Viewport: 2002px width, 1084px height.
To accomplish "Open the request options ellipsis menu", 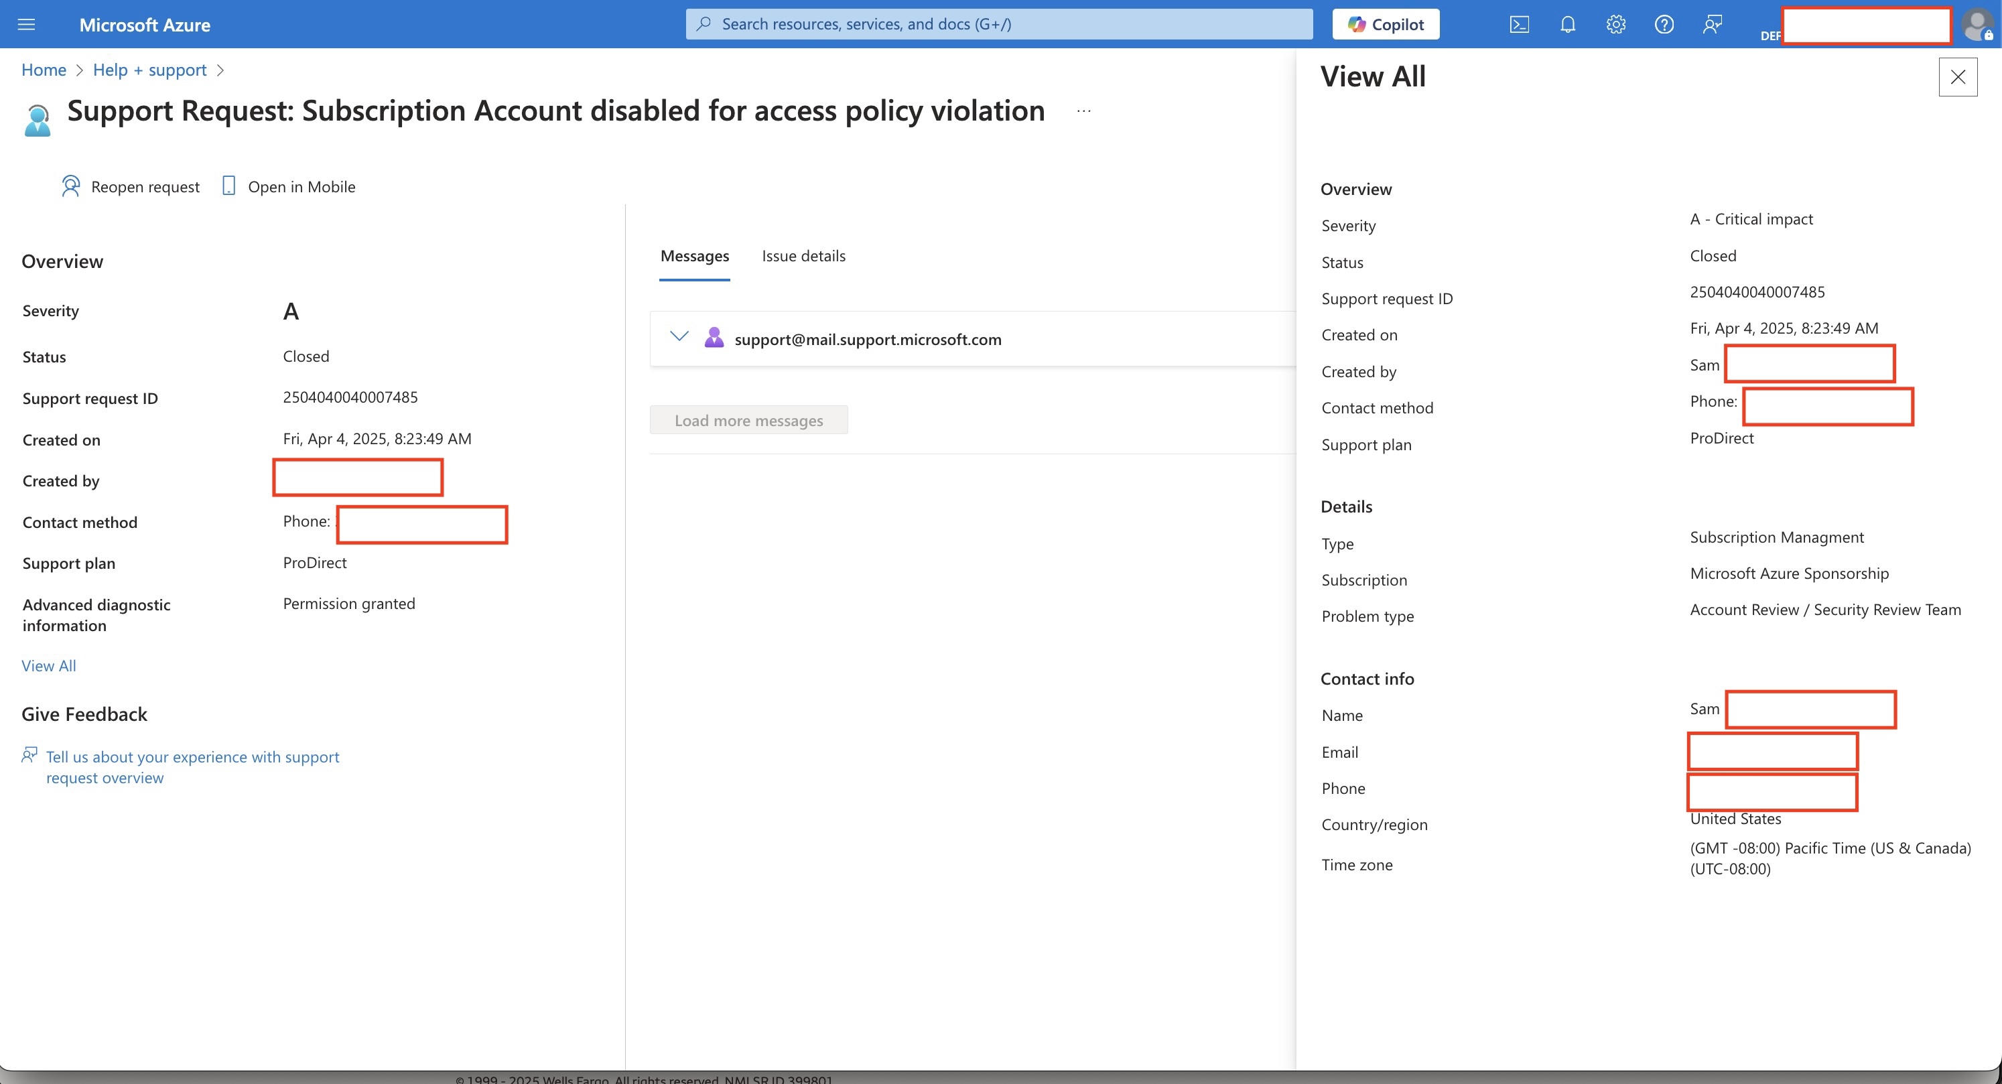I will (1083, 111).
